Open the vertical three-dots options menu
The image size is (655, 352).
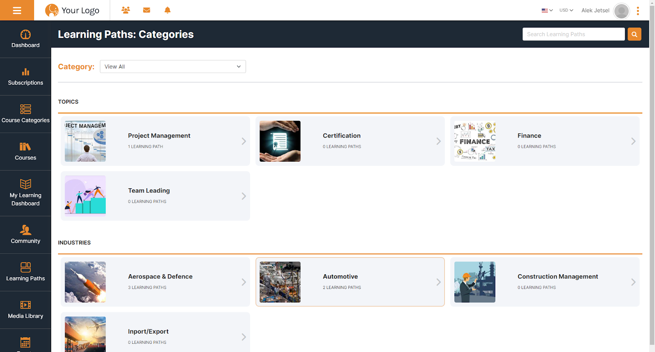[637, 11]
